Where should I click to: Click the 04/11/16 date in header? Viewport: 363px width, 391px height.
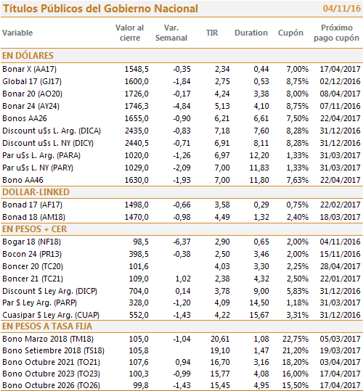tap(342, 9)
